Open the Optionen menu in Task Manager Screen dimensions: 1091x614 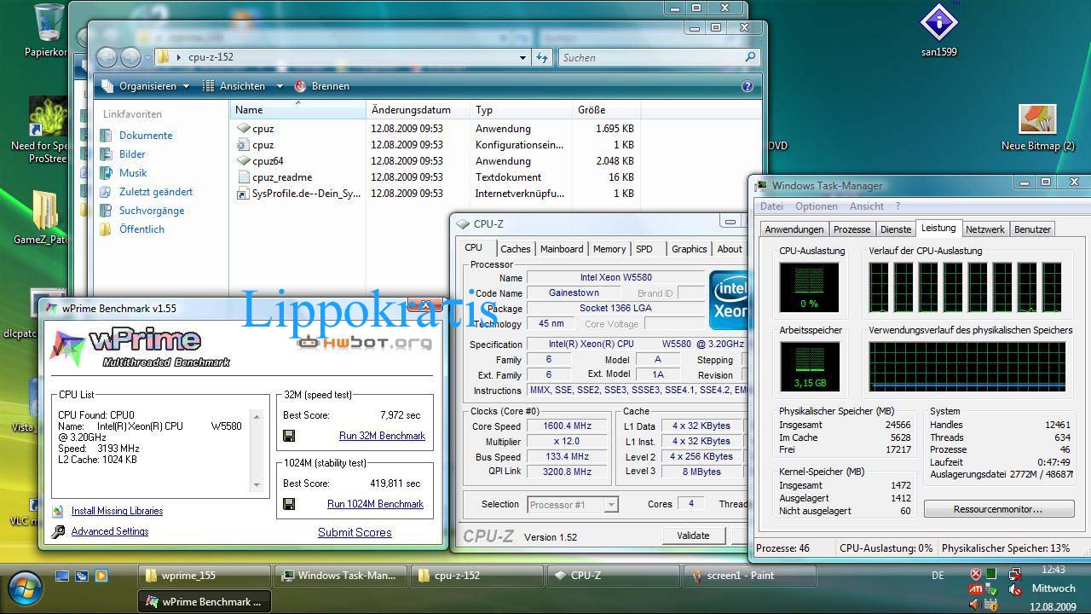point(817,206)
